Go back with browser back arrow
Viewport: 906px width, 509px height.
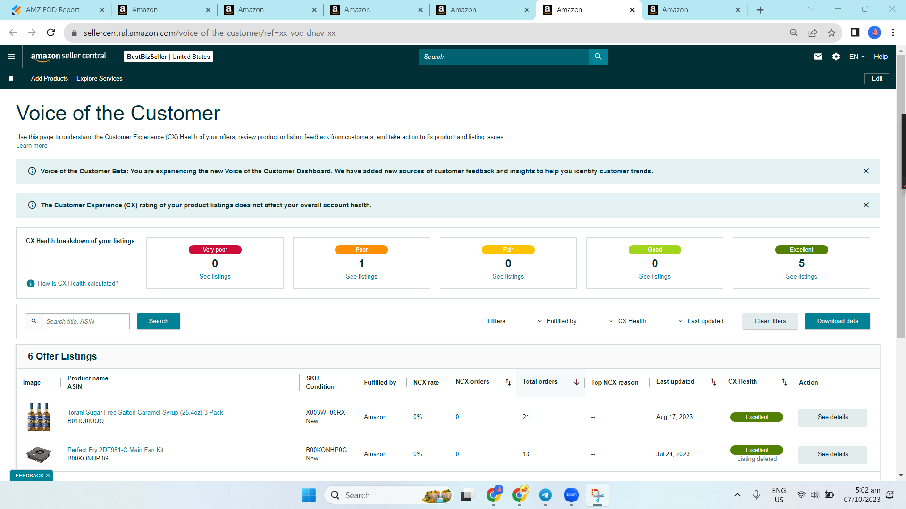pyautogui.click(x=13, y=33)
